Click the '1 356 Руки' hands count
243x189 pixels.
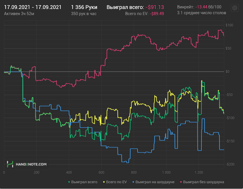coord(84,7)
